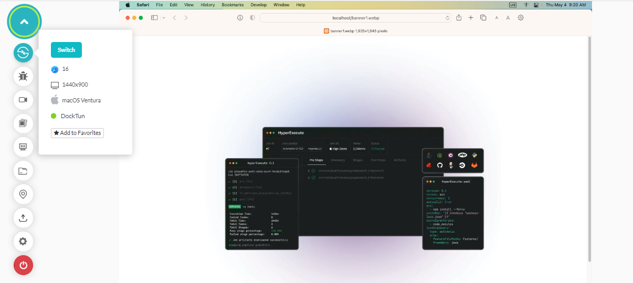
Task: Open settings gear in left sidebar
Action: [23, 242]
